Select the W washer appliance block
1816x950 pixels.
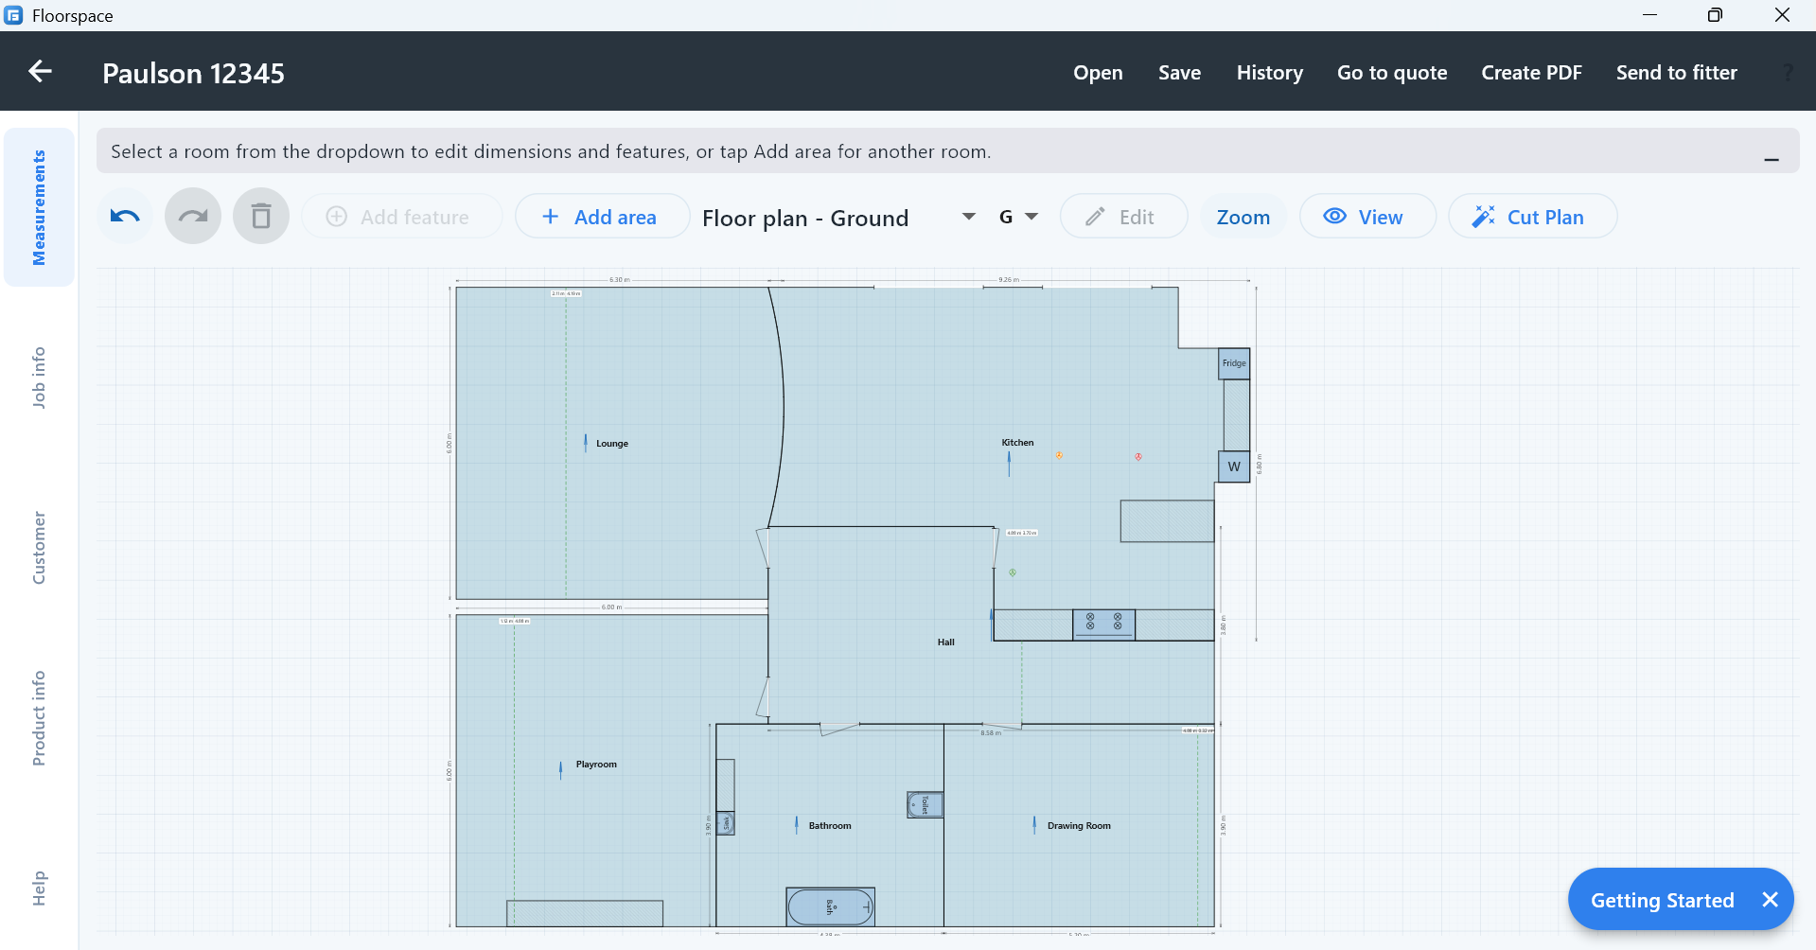[1234, 466]
